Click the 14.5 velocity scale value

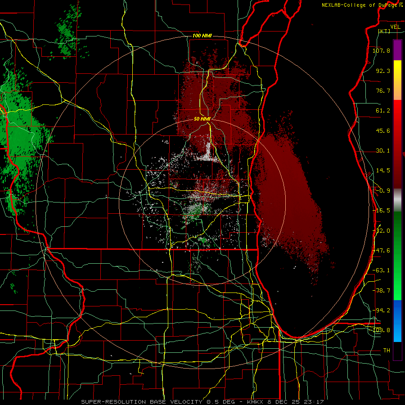(x=383, y=171)
